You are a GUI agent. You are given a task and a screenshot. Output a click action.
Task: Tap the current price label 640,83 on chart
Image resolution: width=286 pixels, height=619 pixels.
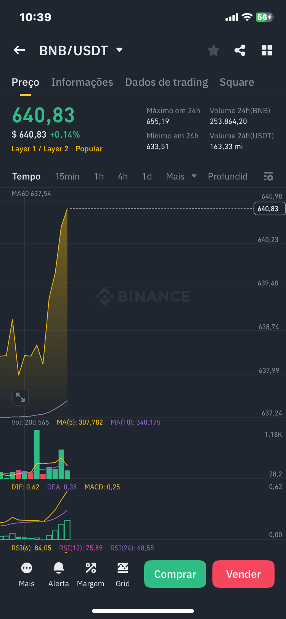(269, 209)
